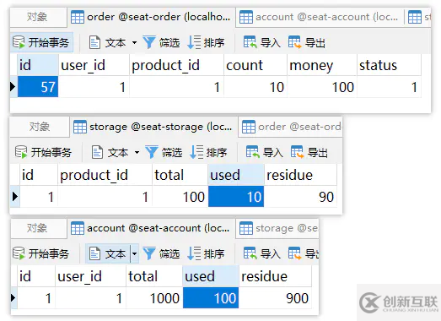The image size is (441, 321).
Task: Click residue column header in account table
Action: (276, 276)
